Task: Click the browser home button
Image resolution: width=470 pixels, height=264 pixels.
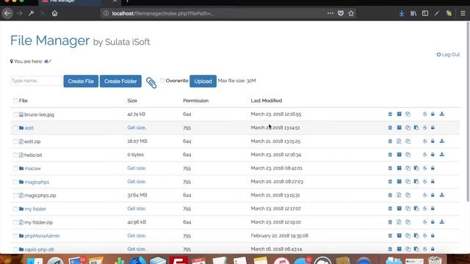Action: pos(54,13)
